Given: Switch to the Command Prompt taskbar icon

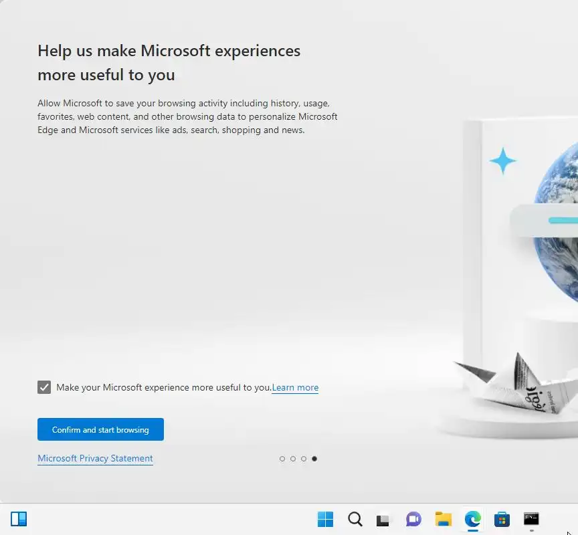Looking at the screenshot, I should (531, 519).
